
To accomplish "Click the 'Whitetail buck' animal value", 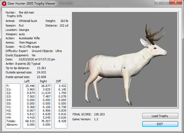I will click(x=28, y=21).
